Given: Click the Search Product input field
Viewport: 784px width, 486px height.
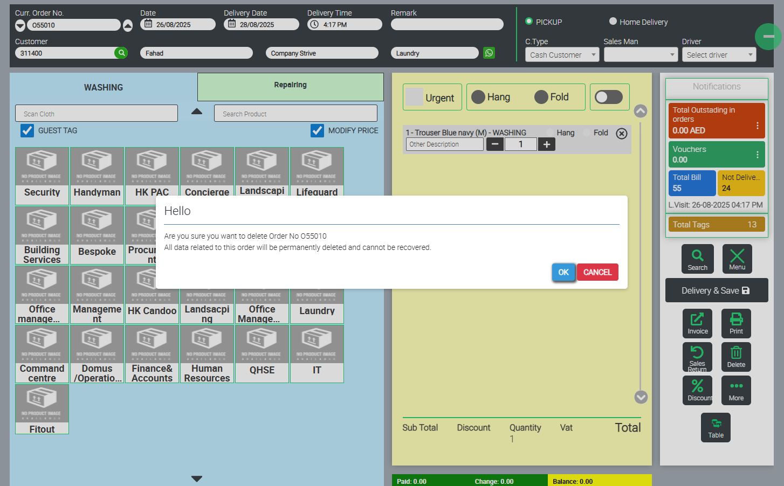Looking at the screenshot, I should point(295,114).
